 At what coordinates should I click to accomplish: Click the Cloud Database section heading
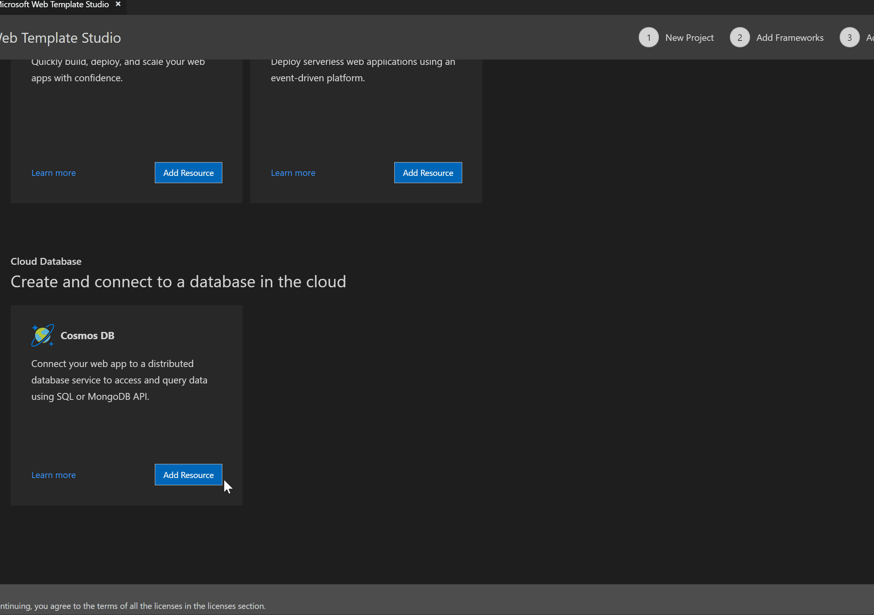point(46,261)
